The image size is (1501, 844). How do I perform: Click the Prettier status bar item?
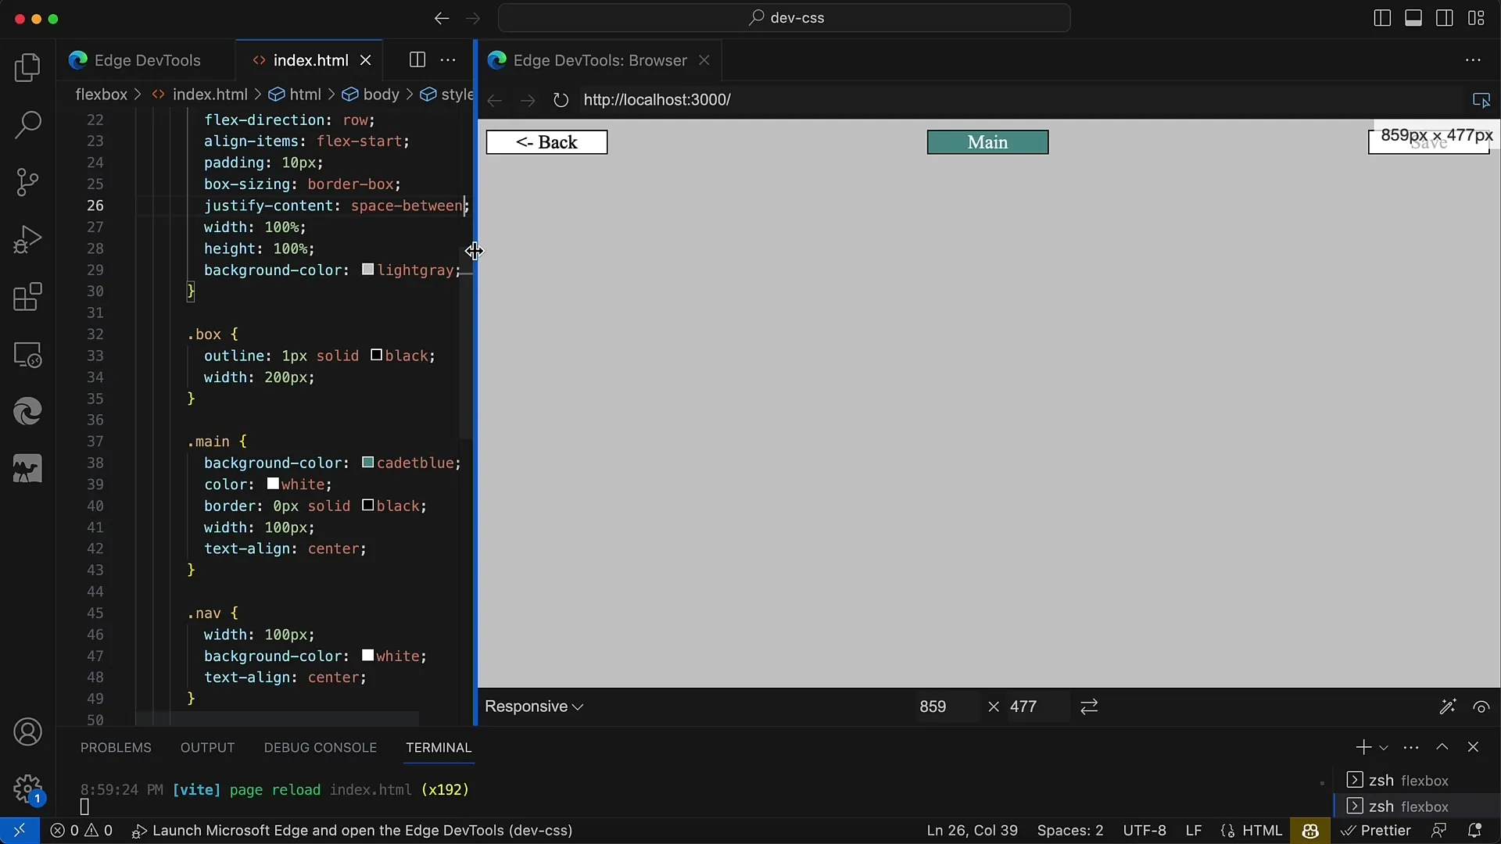tap(1377, 831)
